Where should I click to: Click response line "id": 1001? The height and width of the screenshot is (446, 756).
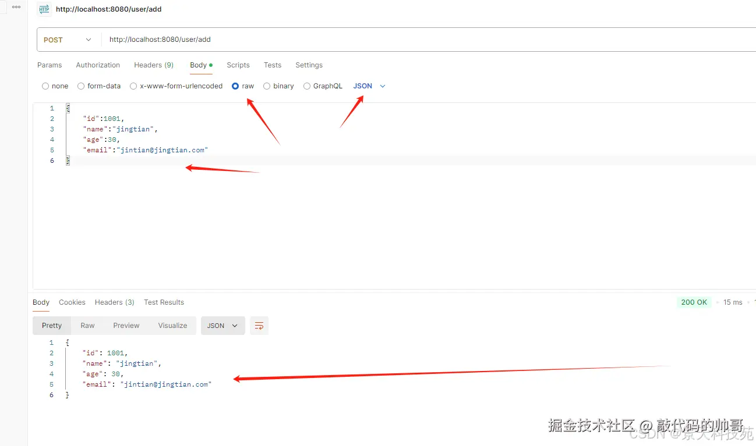pyautogui.click(x=105, y=353)
